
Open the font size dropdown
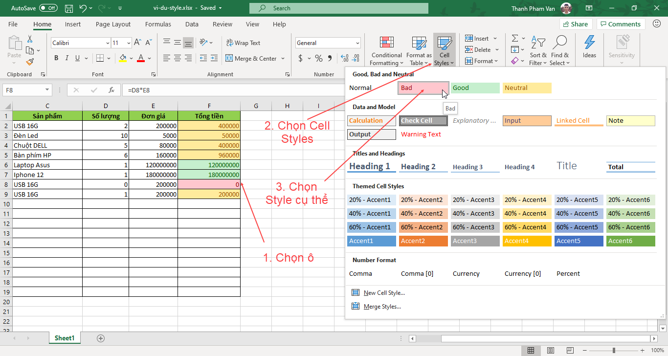129,43
